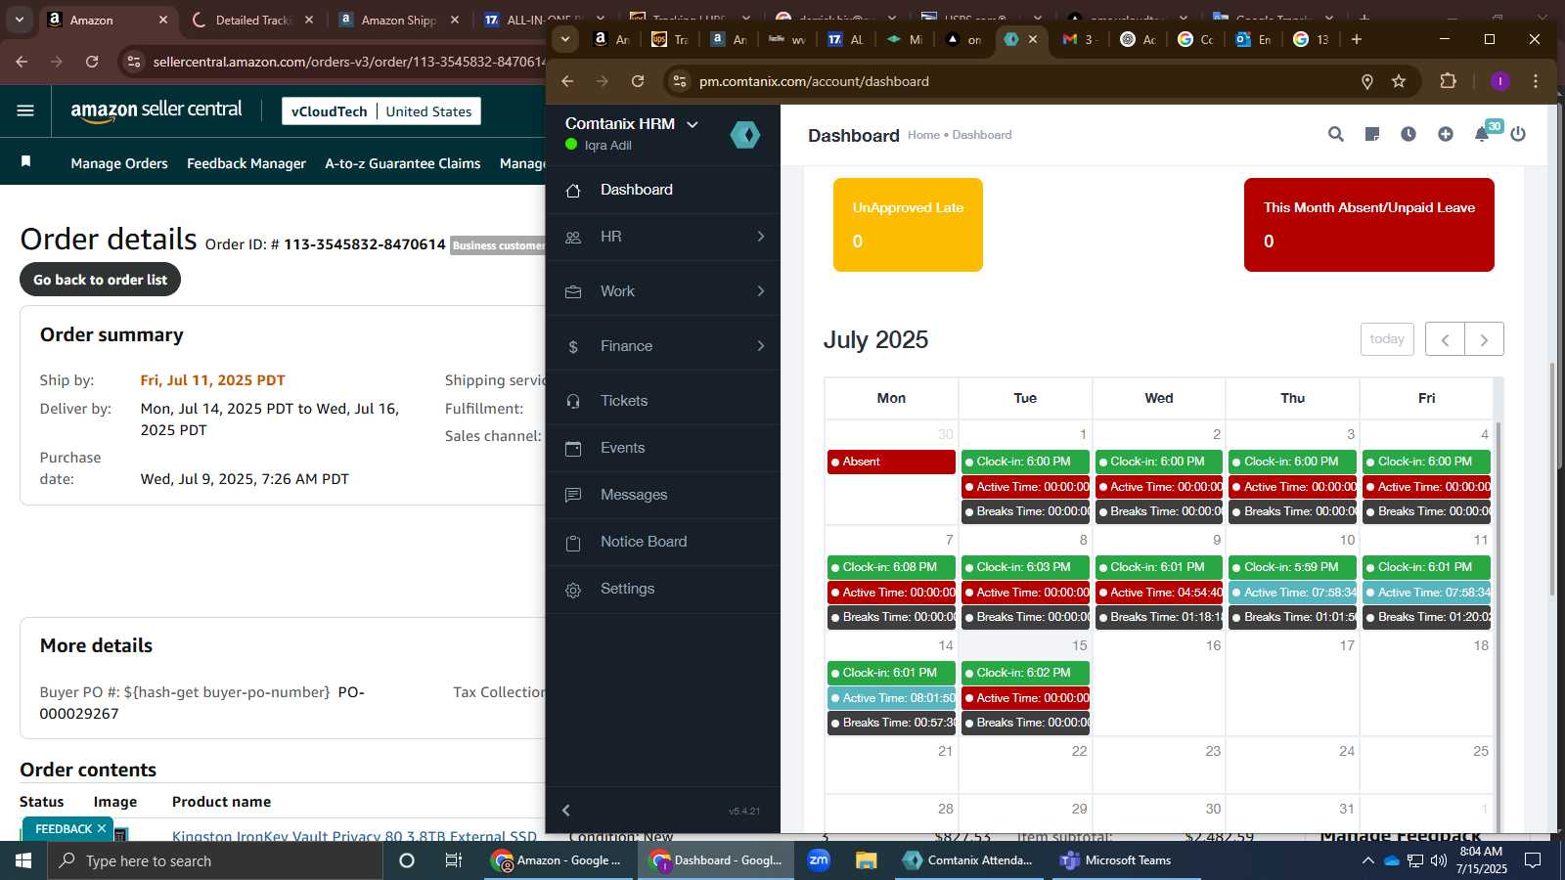Click Clock-in: 6:08 PM on July 7

point(891,567)
